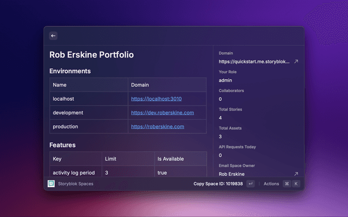
Task: Visit the https://roberskine.com production link
Action: point(158,126)
